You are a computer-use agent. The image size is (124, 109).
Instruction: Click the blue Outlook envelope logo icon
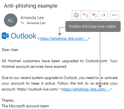5,36
